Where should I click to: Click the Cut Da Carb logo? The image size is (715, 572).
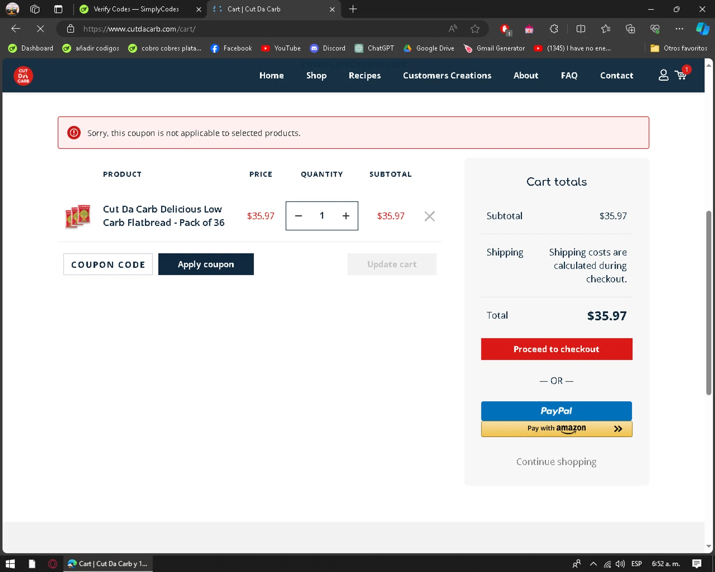point(23,75)
